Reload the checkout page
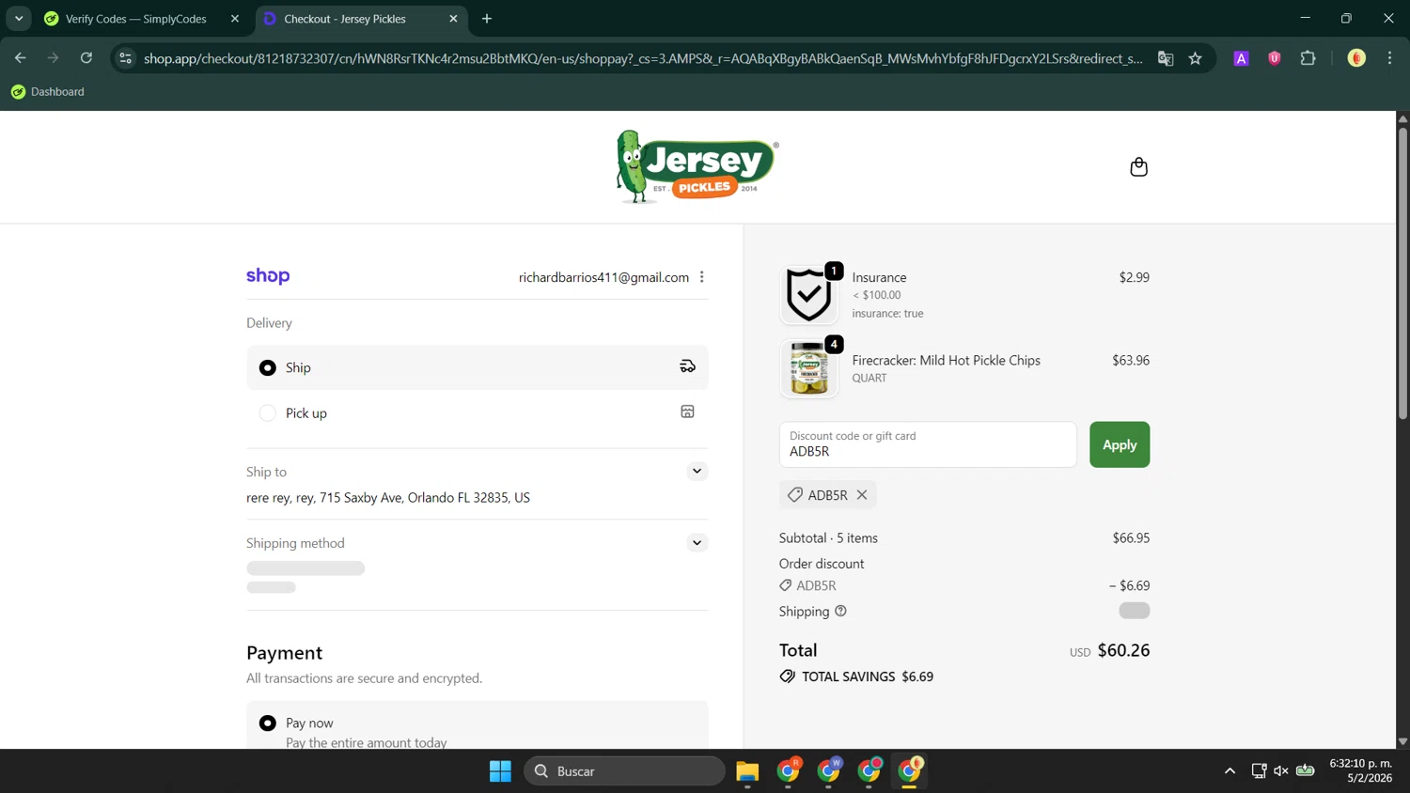 86,58
